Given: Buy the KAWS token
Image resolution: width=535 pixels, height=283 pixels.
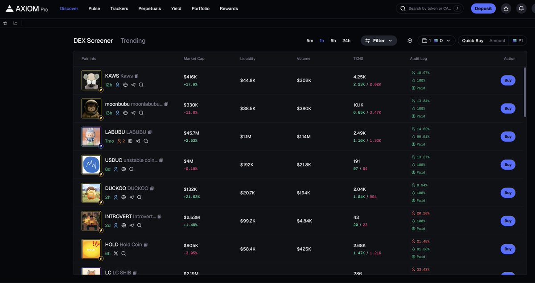Looking at the screenshot, I should point(508,80).
